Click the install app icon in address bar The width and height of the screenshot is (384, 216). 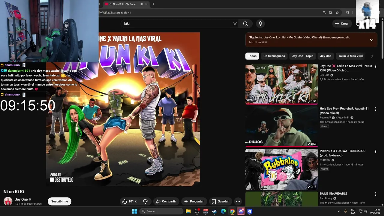[x=331, y=13]
